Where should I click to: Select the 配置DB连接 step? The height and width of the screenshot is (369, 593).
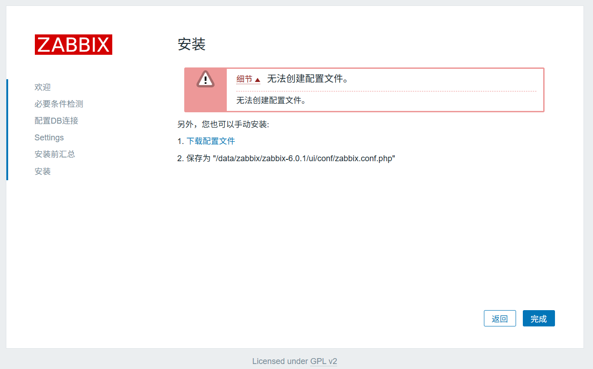(57, 120)
